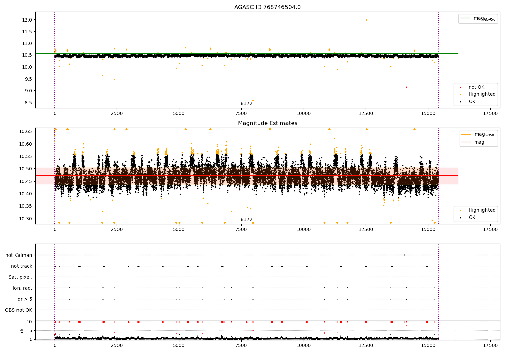Click the 11.5 y-axis tick label
Screen dimensions: 505x353
click(x=27, y=32)
